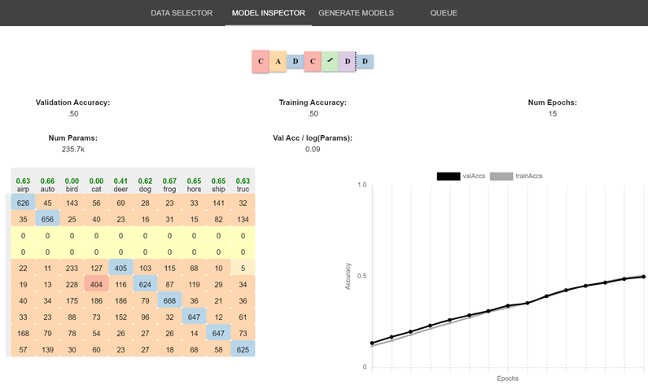Viewport: 648px width, 385px height.
Task: Click matrix cell 143
Action: point(72,203)
